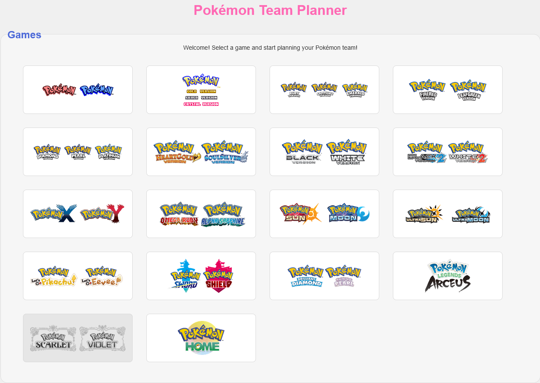Choose the Let's Go Eevee logo
The image size is (540, 383).
[x=102, y=276]
